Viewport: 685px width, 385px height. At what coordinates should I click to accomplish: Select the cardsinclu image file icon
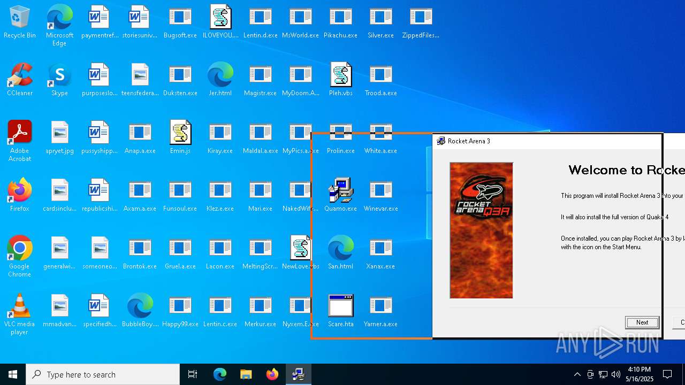60,196
